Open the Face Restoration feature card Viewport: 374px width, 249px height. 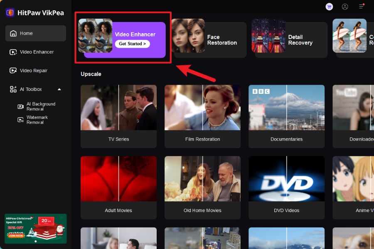coord(210,40)
